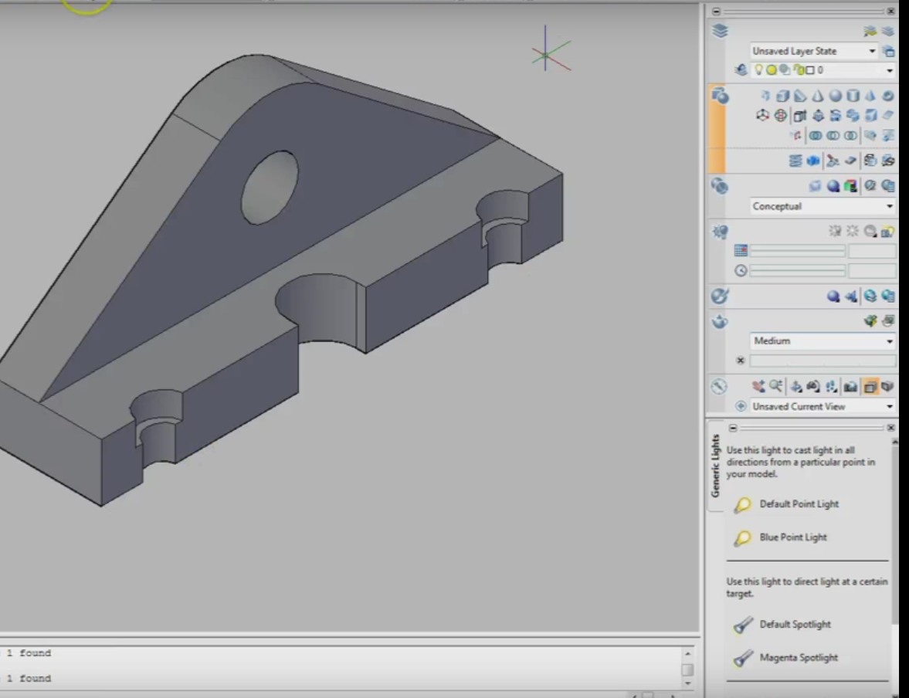This screenshot has height=698, width=909.
Task: Switch to the Generic Lights tab
Action: point(716,463)
